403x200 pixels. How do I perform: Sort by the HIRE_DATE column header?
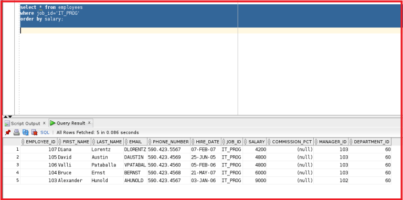[206, 142]
